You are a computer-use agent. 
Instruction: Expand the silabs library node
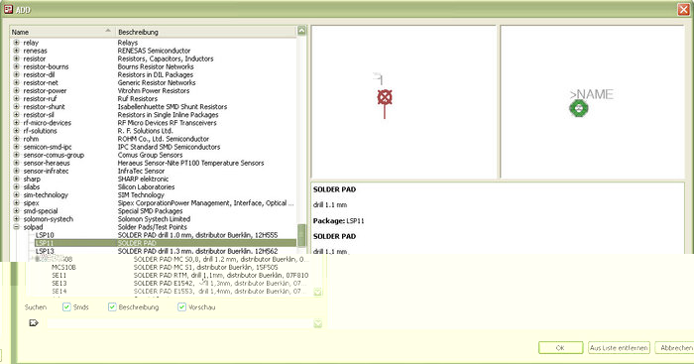(x=17, y=186)
